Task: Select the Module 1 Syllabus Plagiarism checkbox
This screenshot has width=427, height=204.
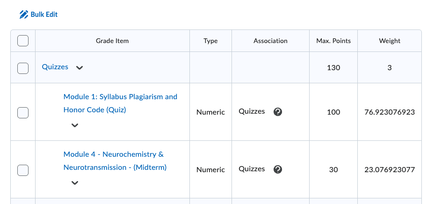Action: click(x=23, y=112)
